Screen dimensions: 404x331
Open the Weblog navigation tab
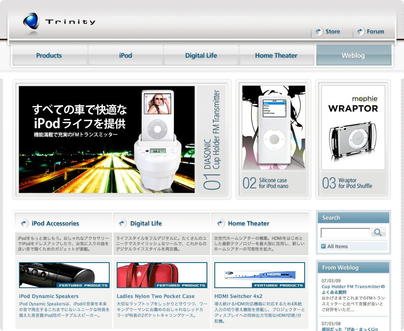click(353, 55)
